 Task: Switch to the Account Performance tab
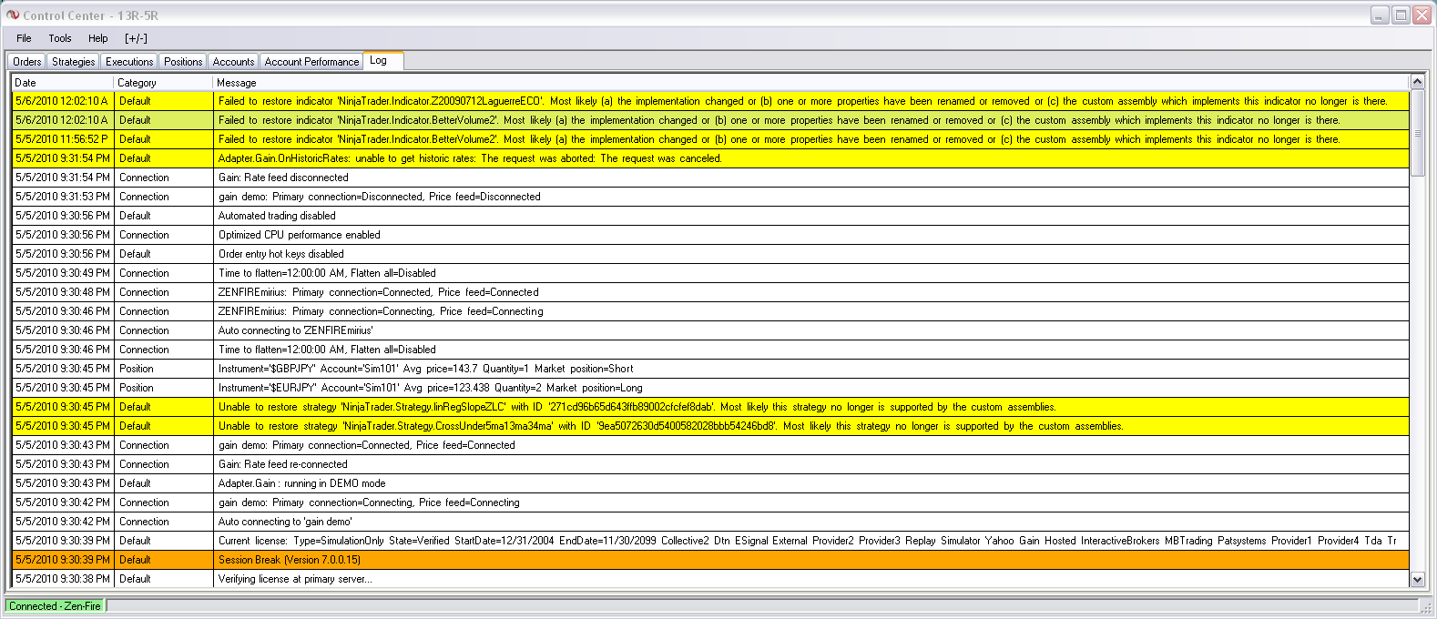coord(311,62)
